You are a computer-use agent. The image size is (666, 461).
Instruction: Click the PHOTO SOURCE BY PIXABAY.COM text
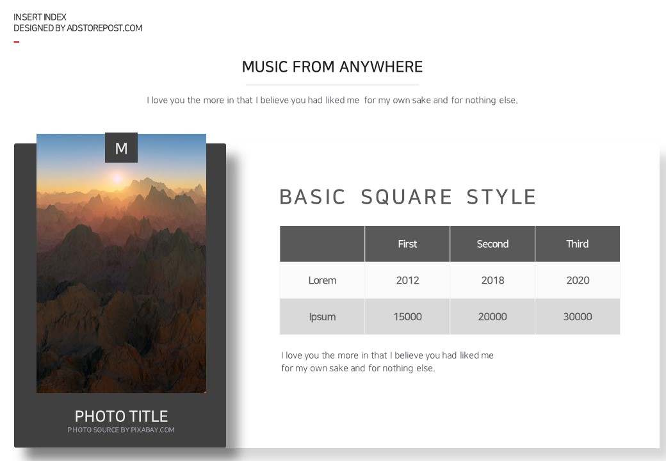[121, 430]
